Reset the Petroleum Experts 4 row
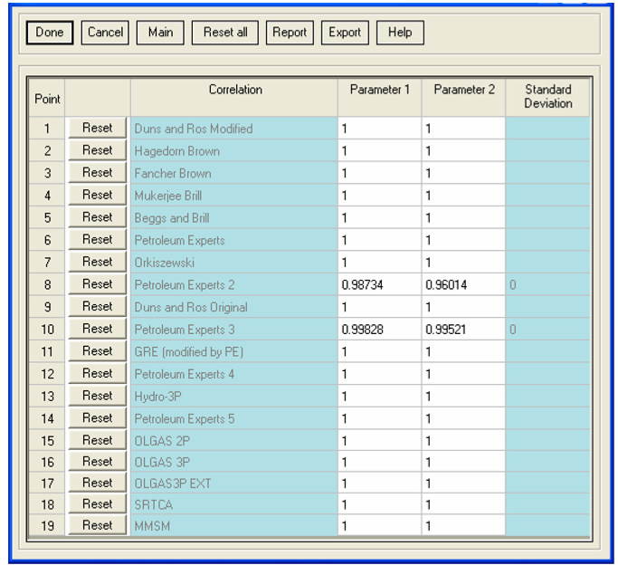Viewport: 618px width, 565px height. (x=98, y=373)
